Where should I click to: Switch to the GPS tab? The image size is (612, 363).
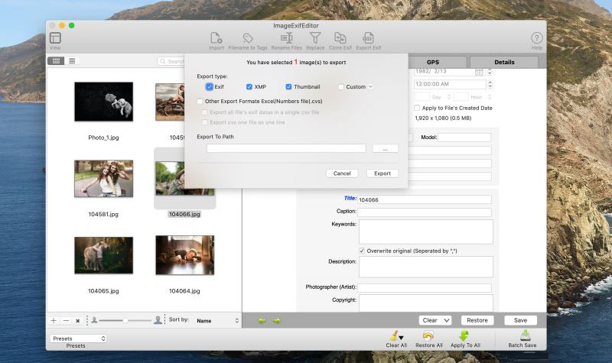433,62
